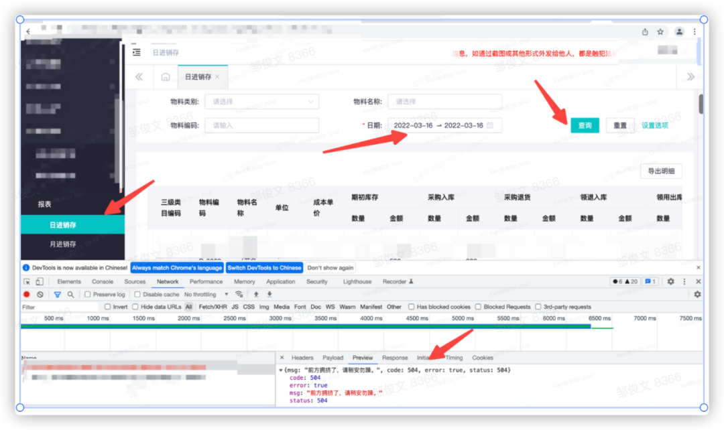Check Has blocked cookies checkbox

pyautogui.click(x=411, y=307)
